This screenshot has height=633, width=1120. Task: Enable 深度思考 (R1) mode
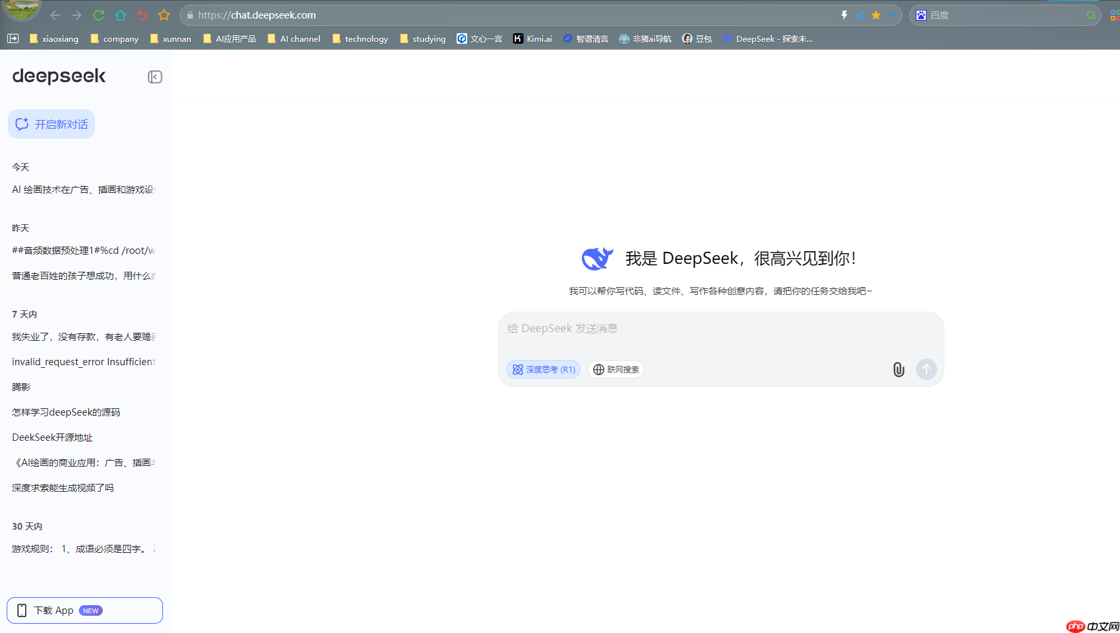pos(543,369)
